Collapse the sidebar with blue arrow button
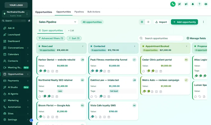The image size is (211, 125). [31, 120]
